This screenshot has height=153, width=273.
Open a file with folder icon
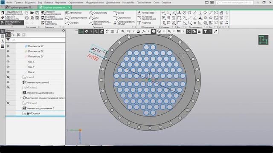click(32, 13)
